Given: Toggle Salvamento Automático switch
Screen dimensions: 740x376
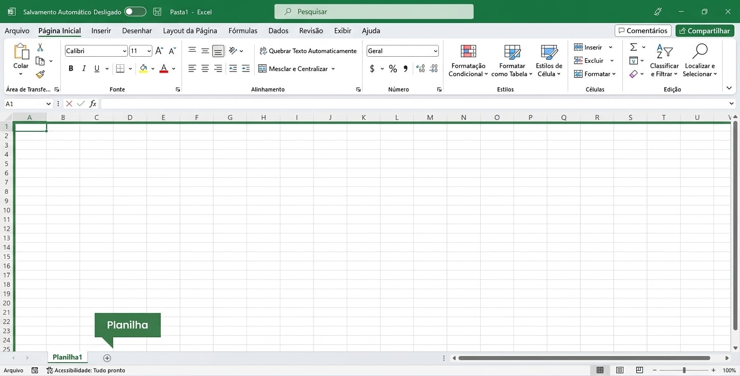Looking at the screenshot, I should point(135,11).
